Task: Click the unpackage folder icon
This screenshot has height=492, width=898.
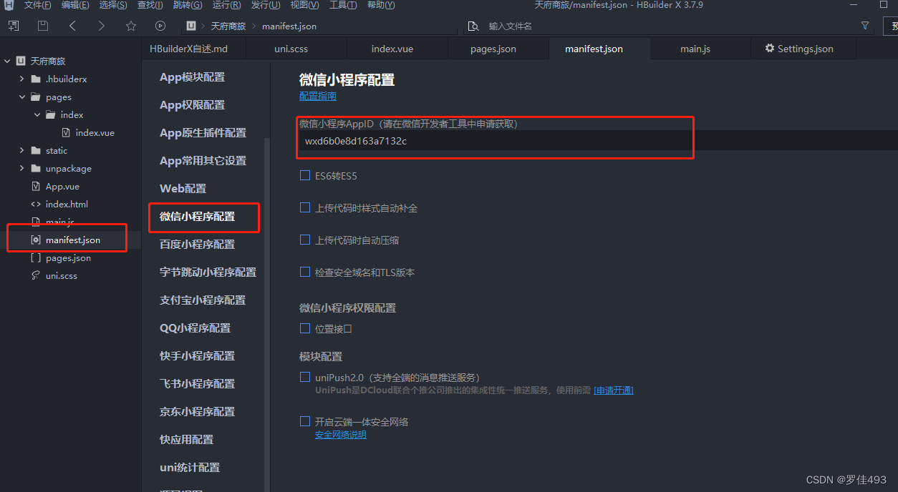Action: (36, 168)
